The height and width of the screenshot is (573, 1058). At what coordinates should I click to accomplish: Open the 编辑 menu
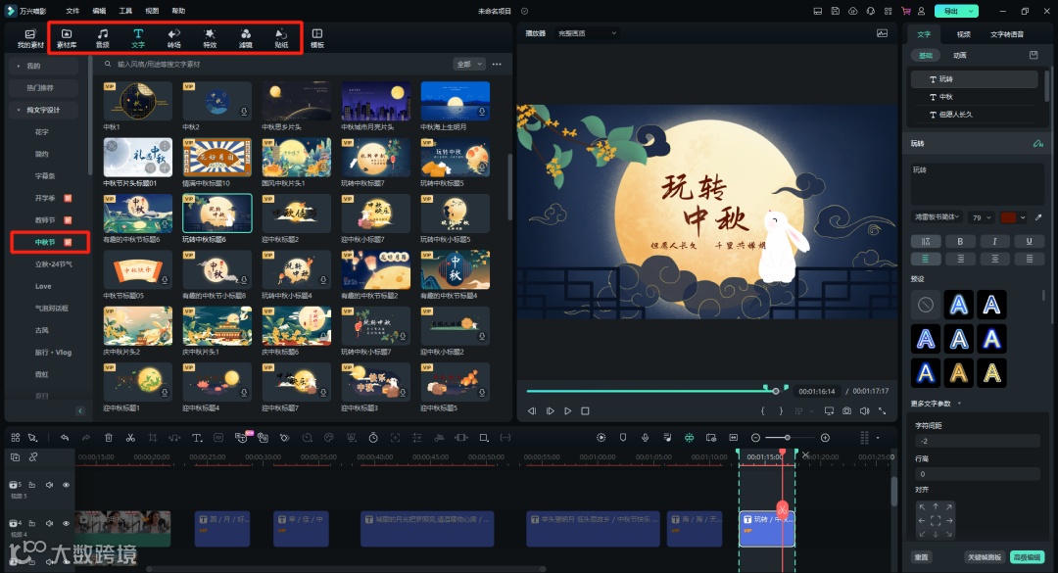coord(99,11)
